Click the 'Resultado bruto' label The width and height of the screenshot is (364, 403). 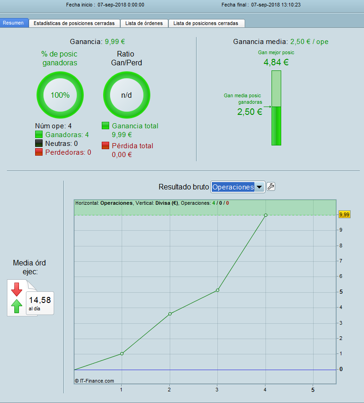(x=184, y=187)
